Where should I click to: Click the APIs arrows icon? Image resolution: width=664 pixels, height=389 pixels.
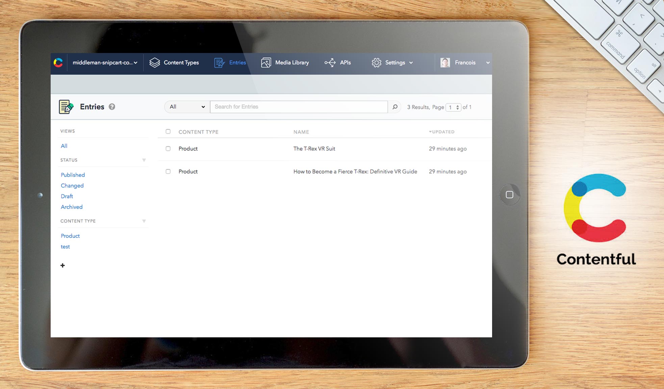click(329, 62)
